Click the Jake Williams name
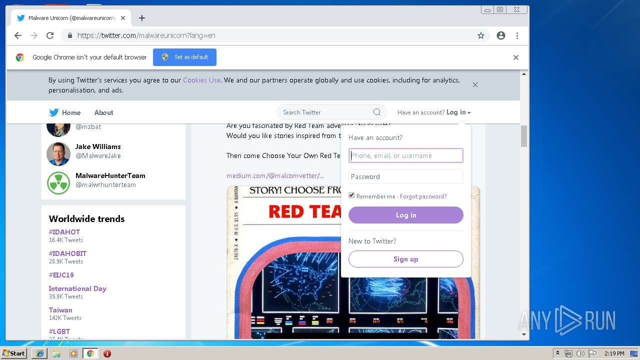The image size is (640, 360). 98,146
